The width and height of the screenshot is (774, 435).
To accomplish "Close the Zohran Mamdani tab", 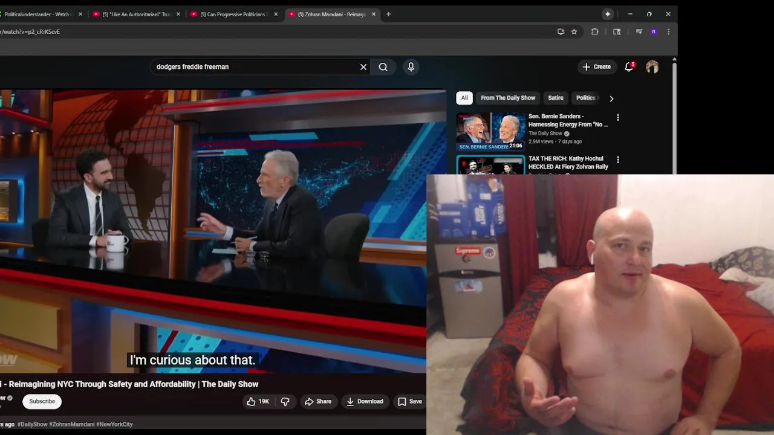I will coord(374,14).
